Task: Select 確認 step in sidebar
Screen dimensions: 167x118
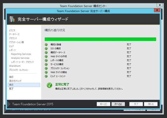Action: point(11,77)
